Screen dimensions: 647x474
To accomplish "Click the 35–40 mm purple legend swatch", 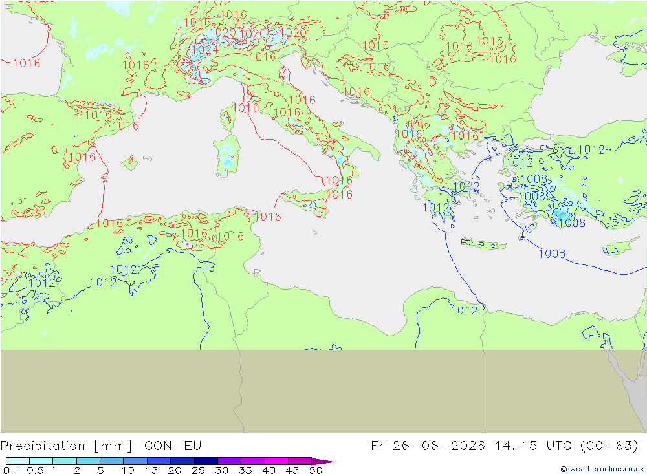I will pyautogui.click(x=253, y=461).
